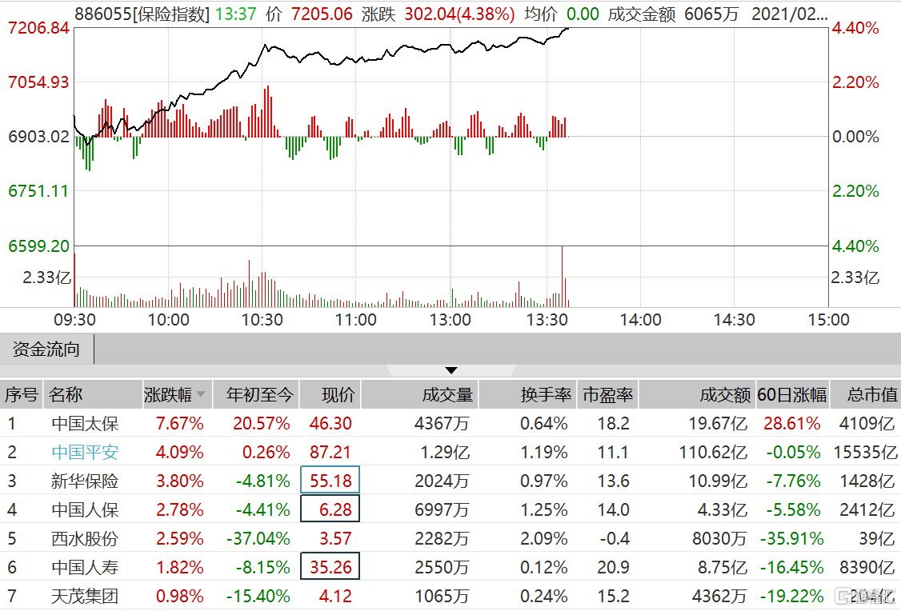Click the boxed price 55.18

coord(330,480)
